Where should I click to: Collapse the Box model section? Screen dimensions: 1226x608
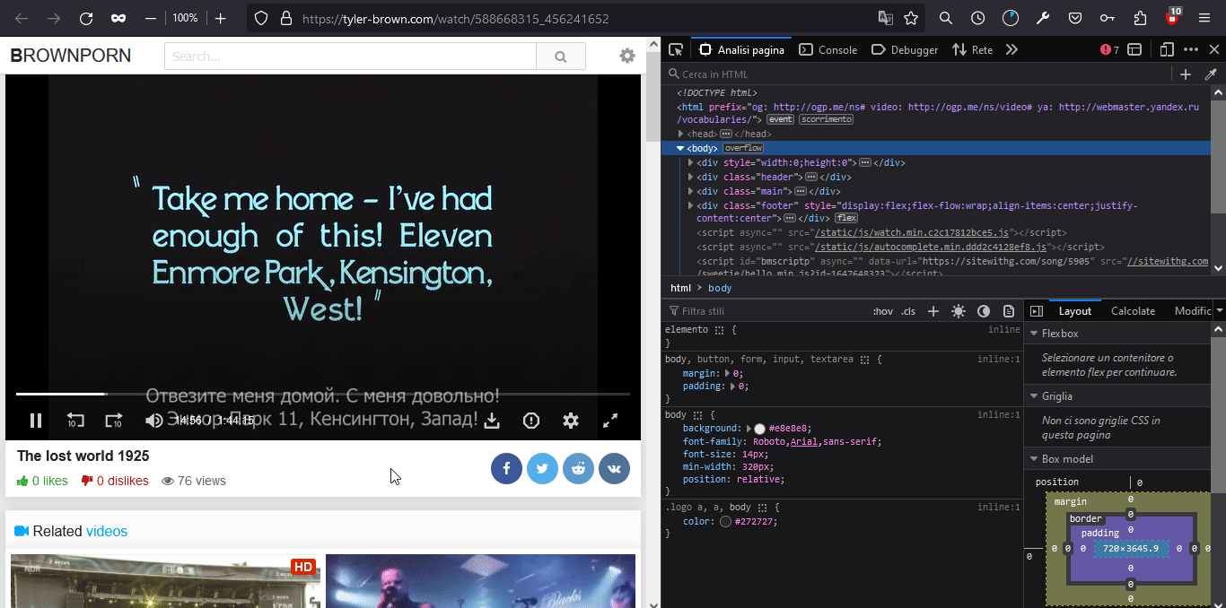point(1033,459)
